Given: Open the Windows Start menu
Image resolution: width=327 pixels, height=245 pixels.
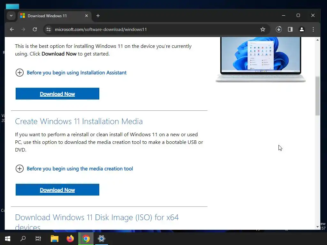Looking at the screenshot, I should tap(8, 239).
